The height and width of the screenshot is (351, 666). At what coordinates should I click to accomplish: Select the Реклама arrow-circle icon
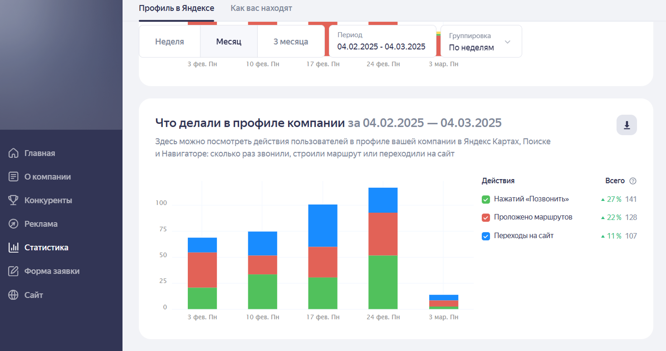point(14,224)
